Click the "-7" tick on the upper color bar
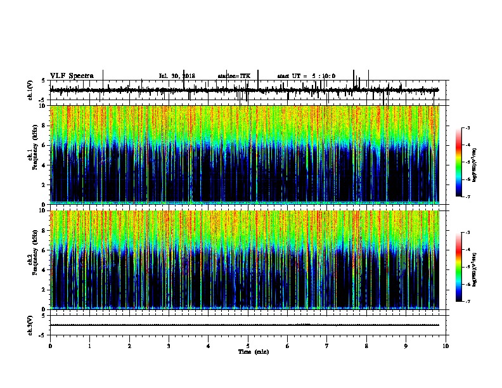The height and width of the screenshot is (388, 502). tap(467, 197)
